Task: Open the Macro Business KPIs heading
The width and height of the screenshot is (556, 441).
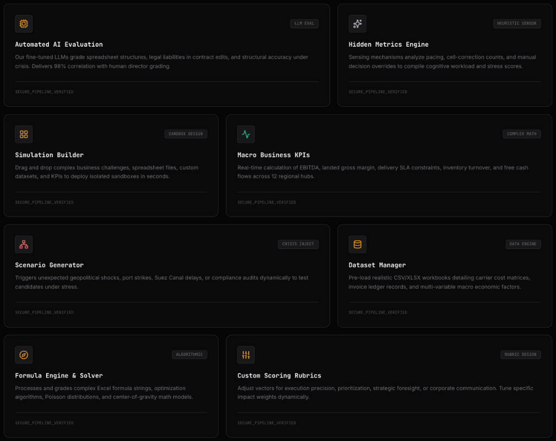Action: [x=274, y=155]
